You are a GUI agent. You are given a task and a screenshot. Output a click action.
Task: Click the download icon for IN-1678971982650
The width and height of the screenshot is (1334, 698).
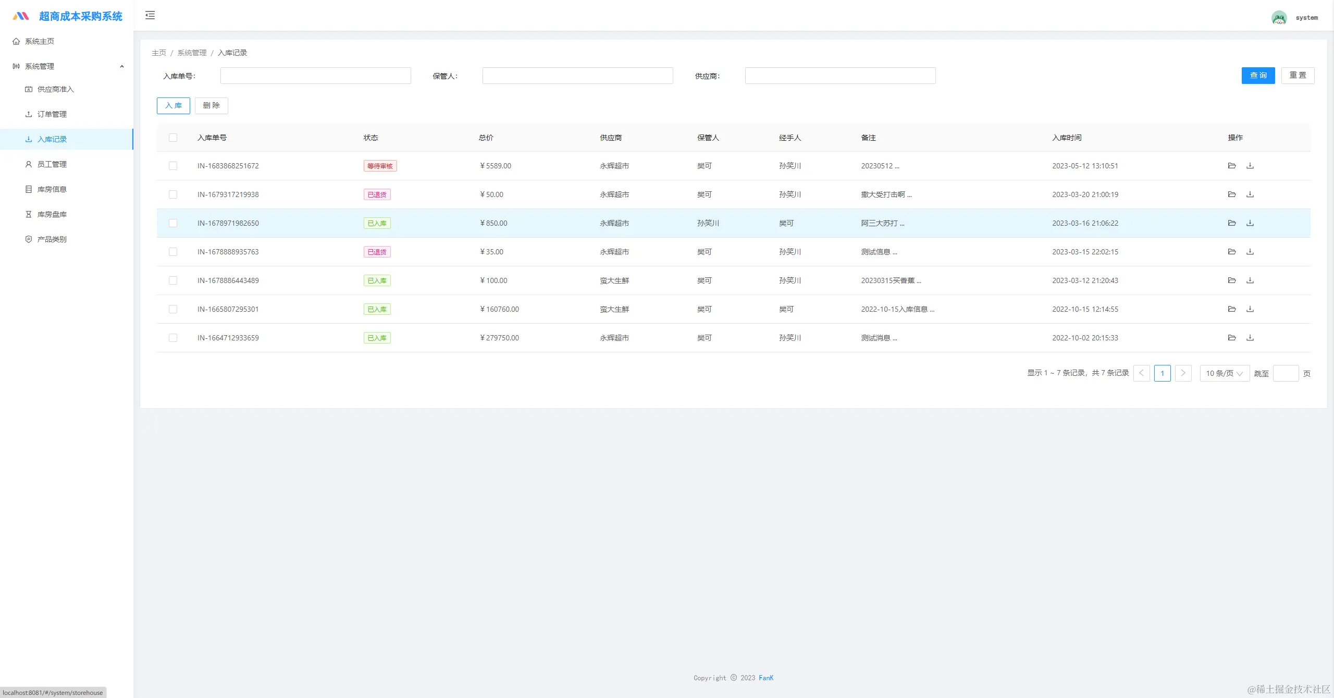[x=1250, y=223]
